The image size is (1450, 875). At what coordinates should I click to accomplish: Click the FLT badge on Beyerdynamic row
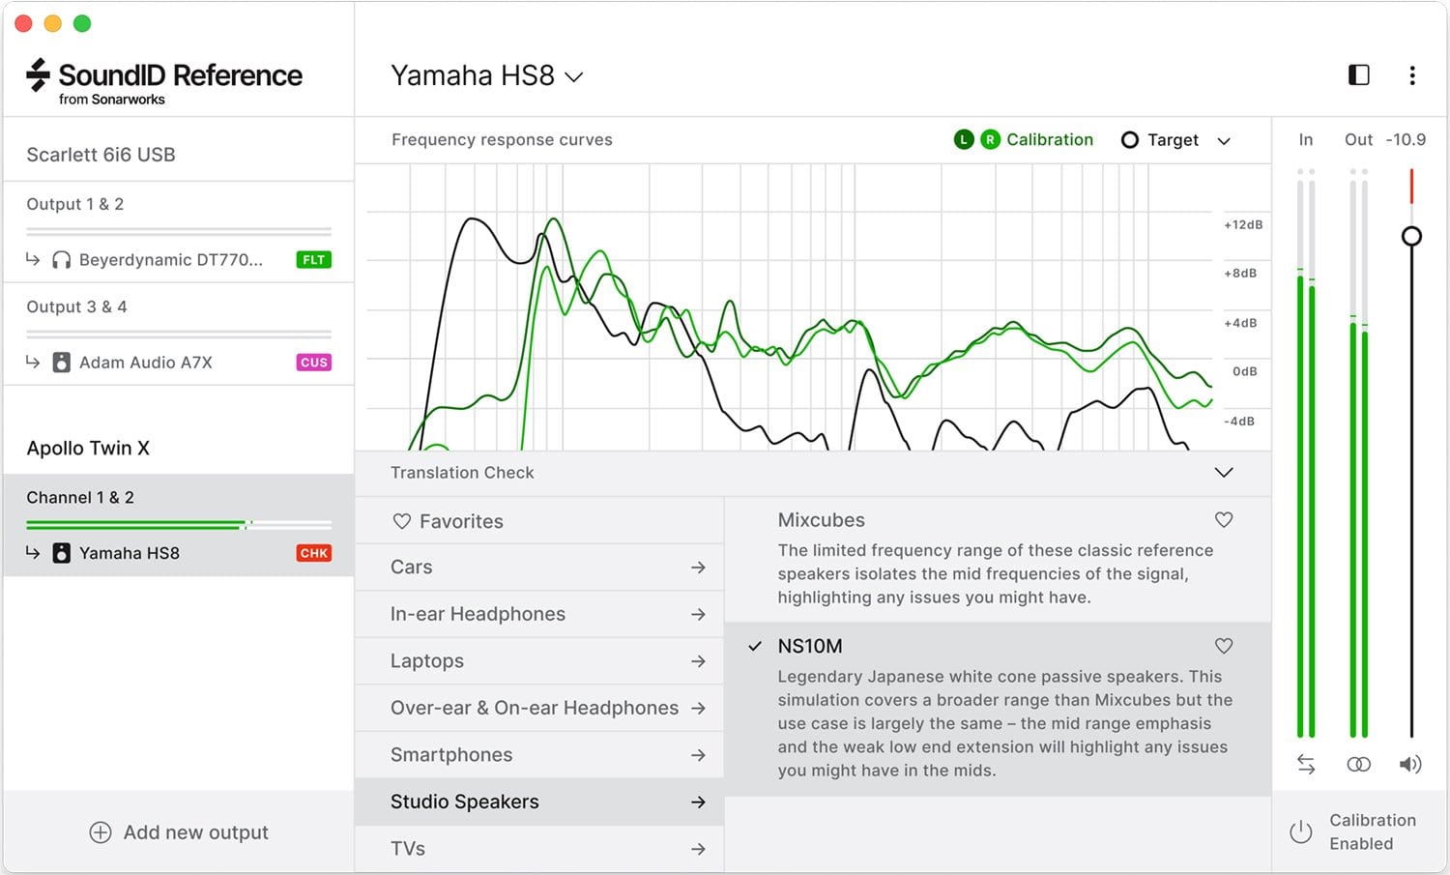(x=314, y=259)
